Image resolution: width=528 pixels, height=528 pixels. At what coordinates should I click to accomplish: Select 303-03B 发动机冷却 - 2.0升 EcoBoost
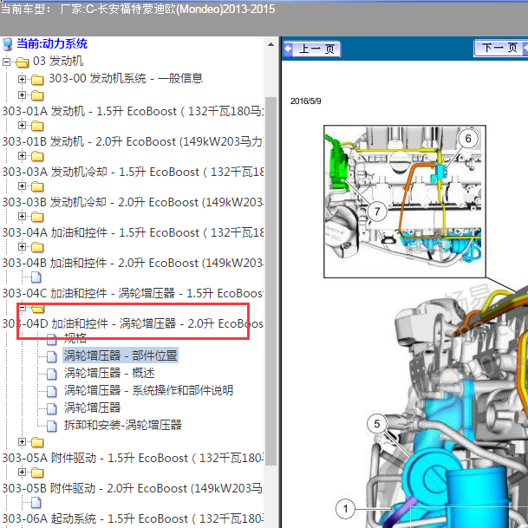tap(133, 202)
